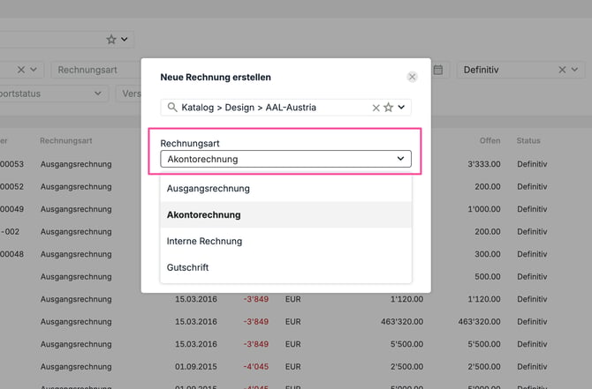This screenshot has width=592, height=389.
Task: Choose Ausgangsrechnung from the list
Action: point(285,189)
